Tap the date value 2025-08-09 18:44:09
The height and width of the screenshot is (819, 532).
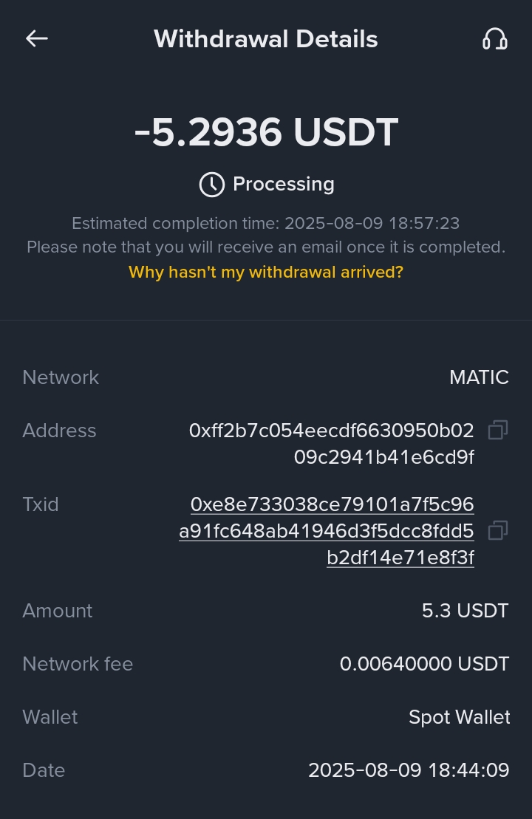pos(409,770)
